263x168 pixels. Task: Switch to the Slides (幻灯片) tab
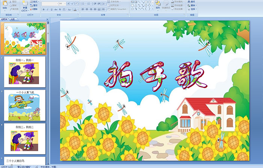[4, 19]
